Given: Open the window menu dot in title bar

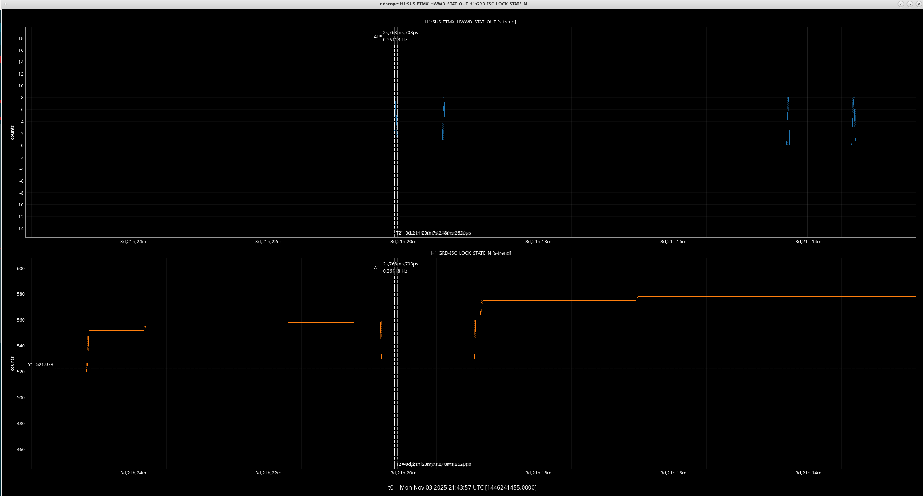Looking at the screenshot, I should tap(5, 4).
